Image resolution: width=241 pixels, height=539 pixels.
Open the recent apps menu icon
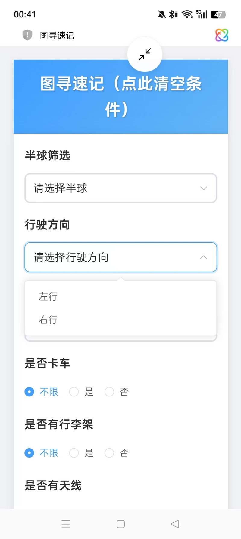pos(66,524)
